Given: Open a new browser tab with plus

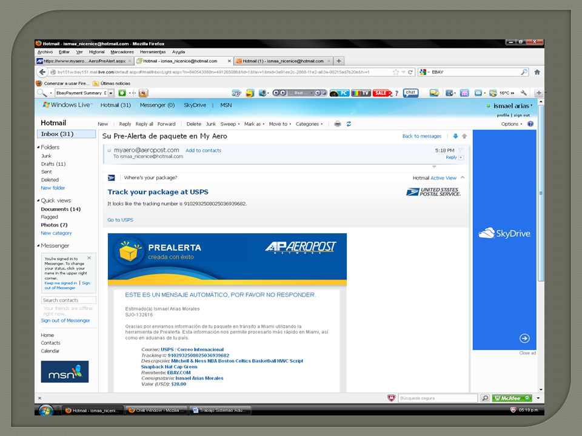Looking at the screenshot, I should click(x=338, y=61).
